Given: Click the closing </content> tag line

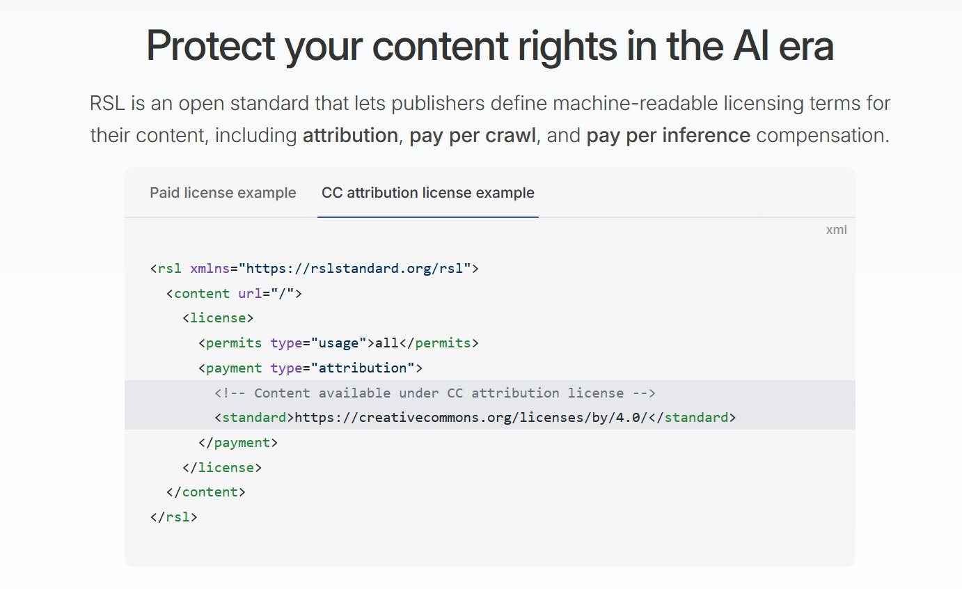Looking at the screenshot, I should [x=206, y=492].
